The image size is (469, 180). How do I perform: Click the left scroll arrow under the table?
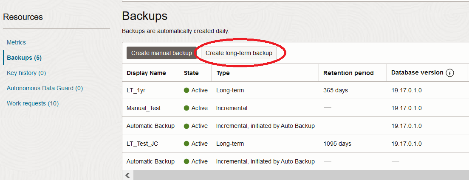[127, 175]
